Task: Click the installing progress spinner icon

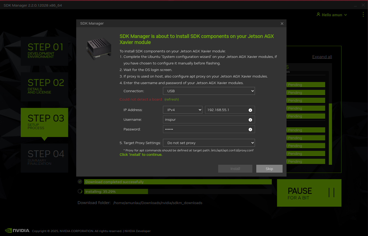Action: (80, 191)
